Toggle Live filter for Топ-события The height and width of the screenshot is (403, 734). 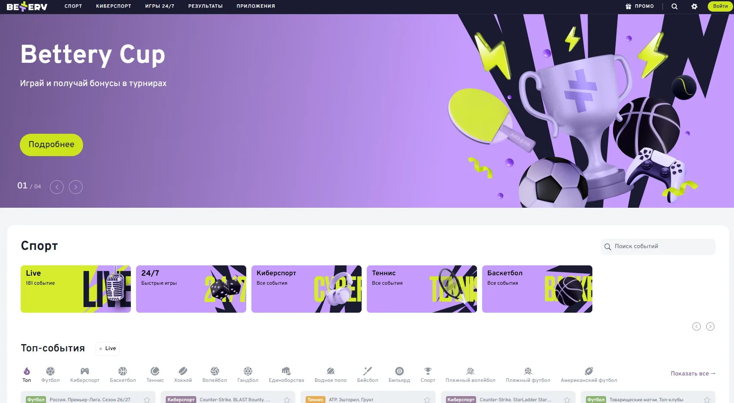pyautogui.click(x=108, y=348)
